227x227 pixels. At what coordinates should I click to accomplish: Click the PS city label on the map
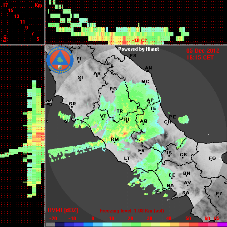coord(133,56)
